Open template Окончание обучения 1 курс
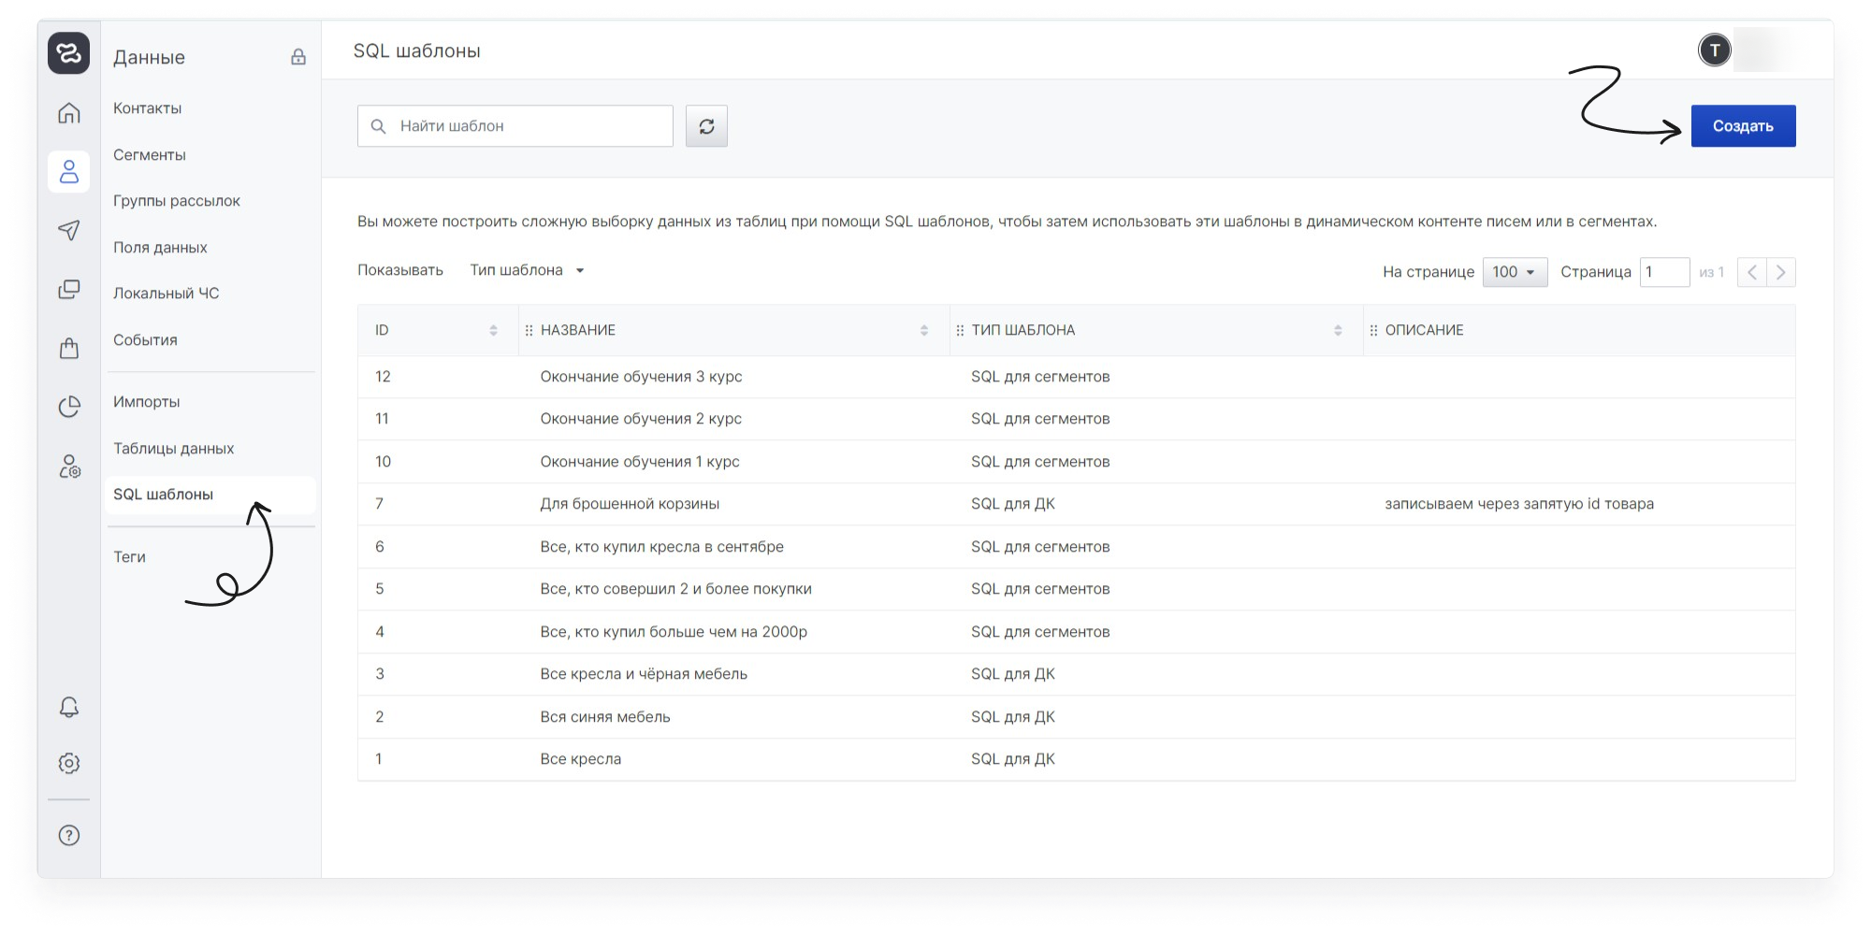 coord(640,462)
